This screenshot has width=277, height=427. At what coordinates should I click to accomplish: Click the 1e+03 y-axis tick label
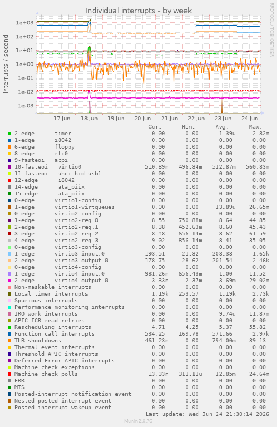pyautogui.click(x=25, y=23)
